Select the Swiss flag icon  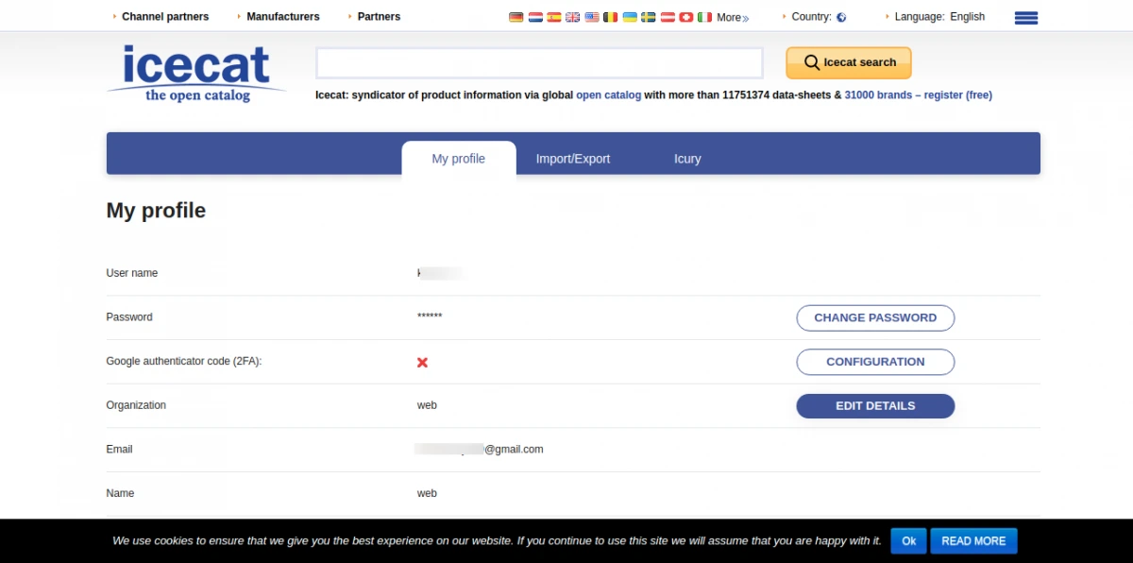point(685,17)
